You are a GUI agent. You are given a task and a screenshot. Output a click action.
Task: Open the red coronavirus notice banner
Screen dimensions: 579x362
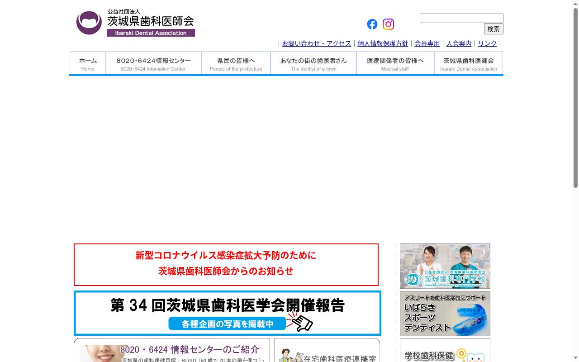coord(226,265)
